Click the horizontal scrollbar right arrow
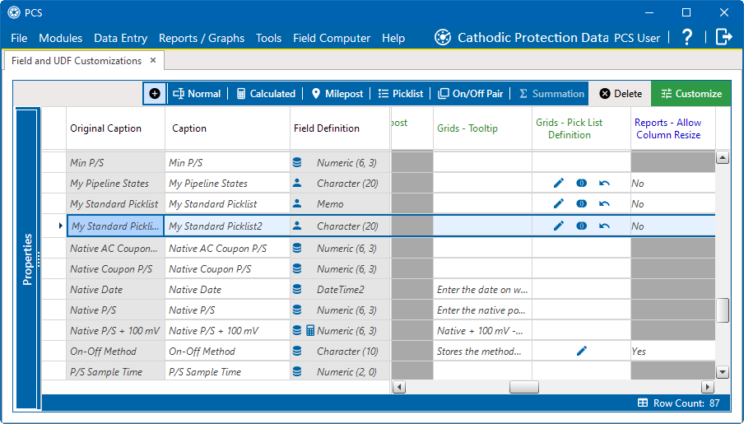The image size is (744, 424). (x=708, y=387)
